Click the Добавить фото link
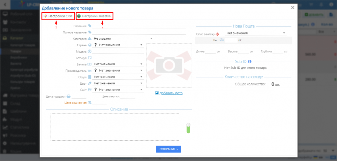Viewport: 337px width, 161px height. point(171,93)
